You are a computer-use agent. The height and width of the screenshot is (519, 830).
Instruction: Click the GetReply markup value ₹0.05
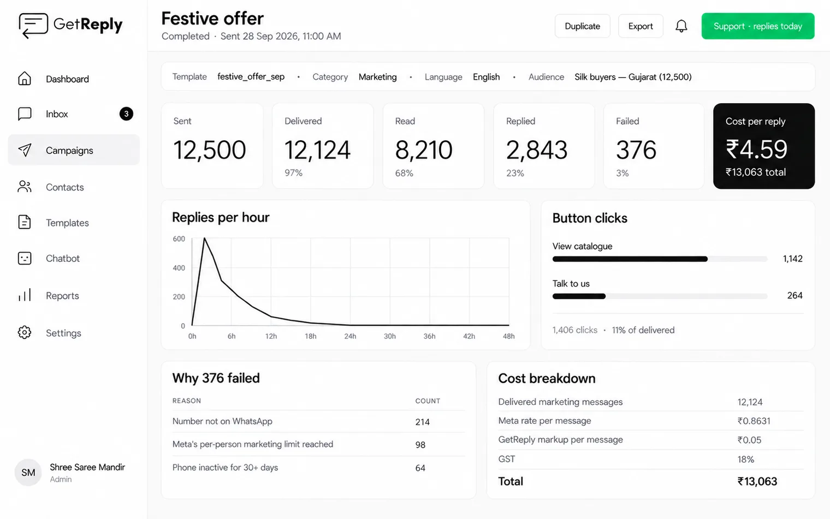pyautogui.click(x=749, y=440)
